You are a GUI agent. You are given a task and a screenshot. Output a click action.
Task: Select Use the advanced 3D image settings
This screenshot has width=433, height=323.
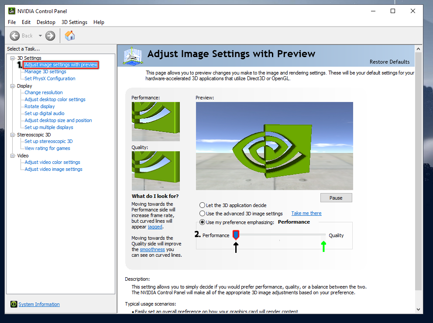pyautogui.click(x=203, y=214)
